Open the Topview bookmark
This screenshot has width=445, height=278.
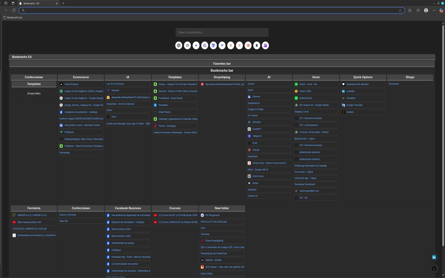pyautogui.click(x=128, y=90)
